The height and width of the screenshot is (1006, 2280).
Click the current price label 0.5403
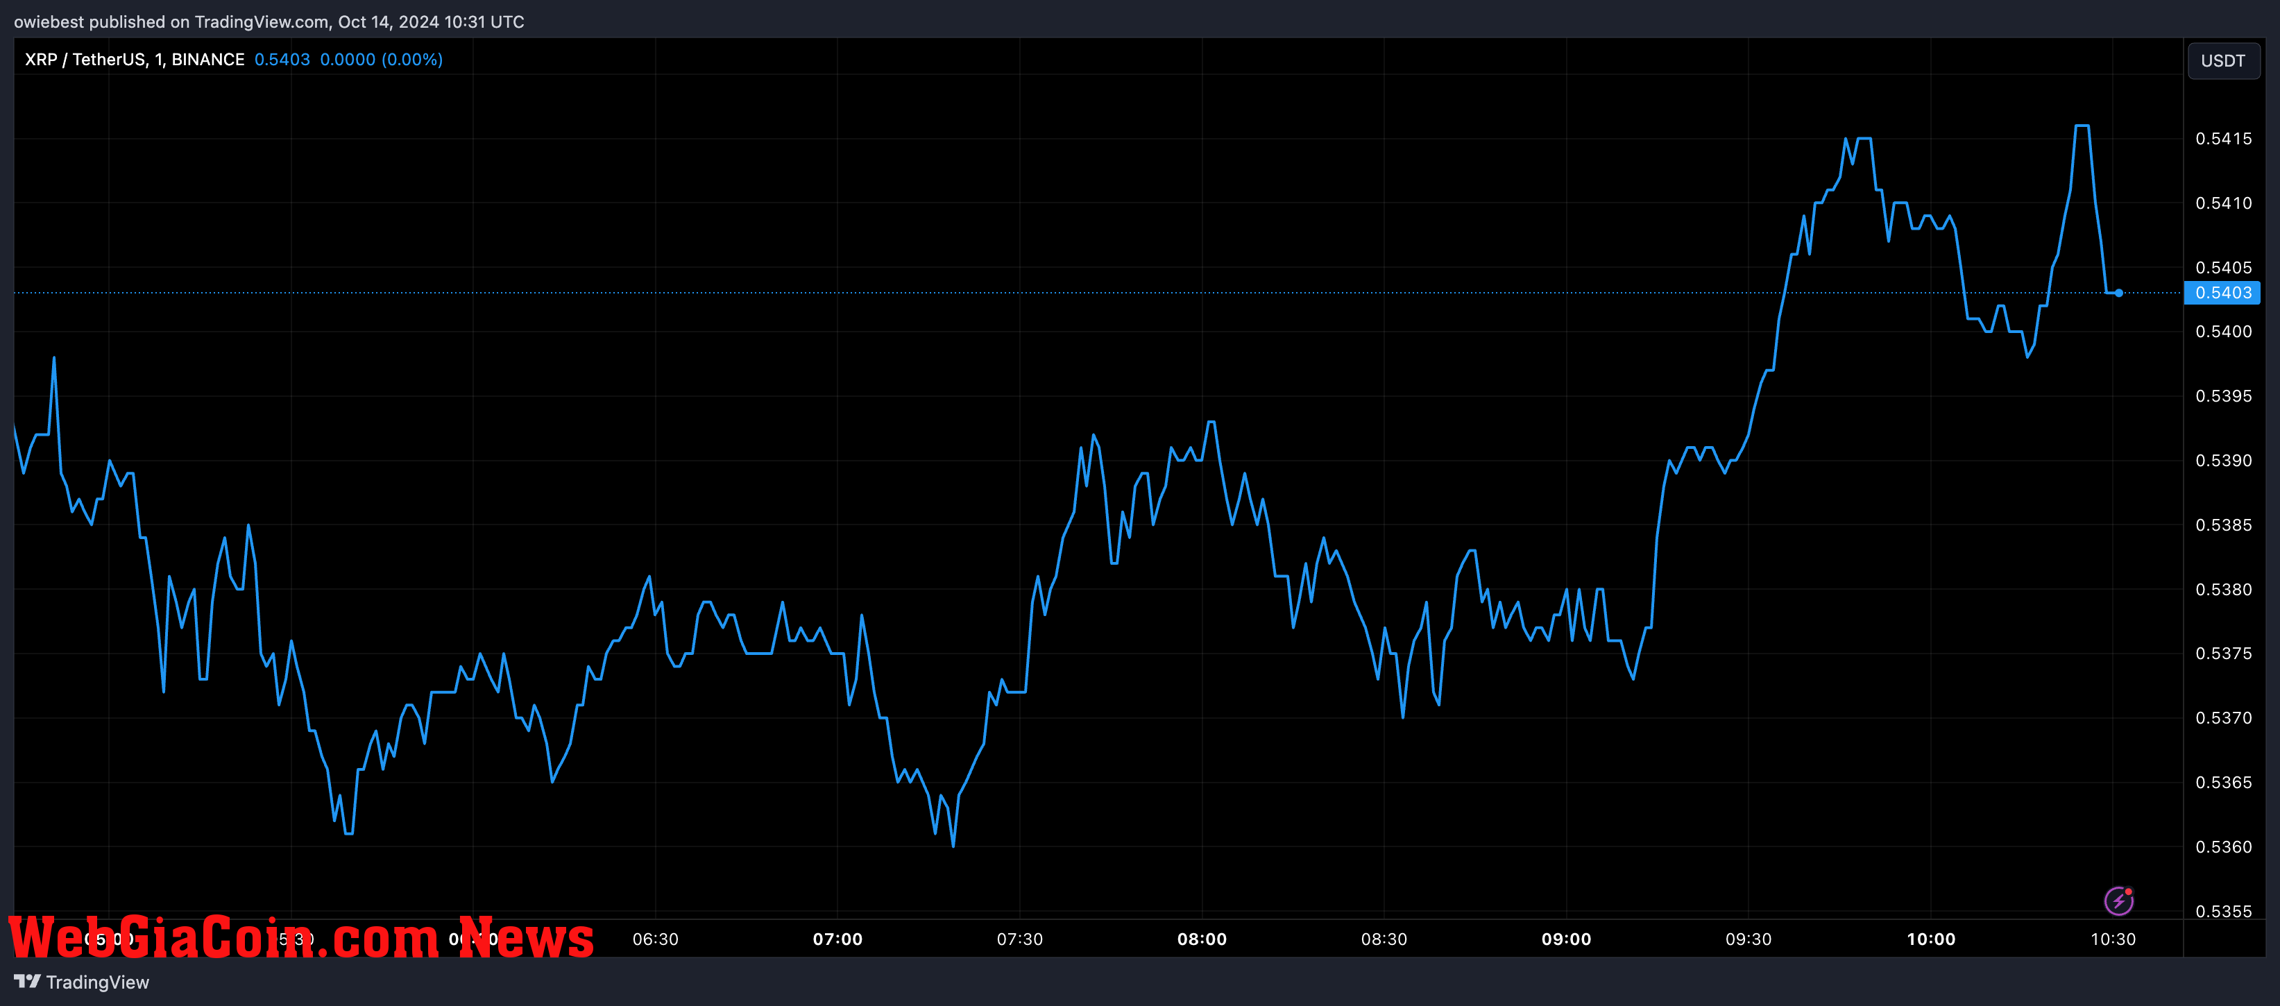(2222, 293)
